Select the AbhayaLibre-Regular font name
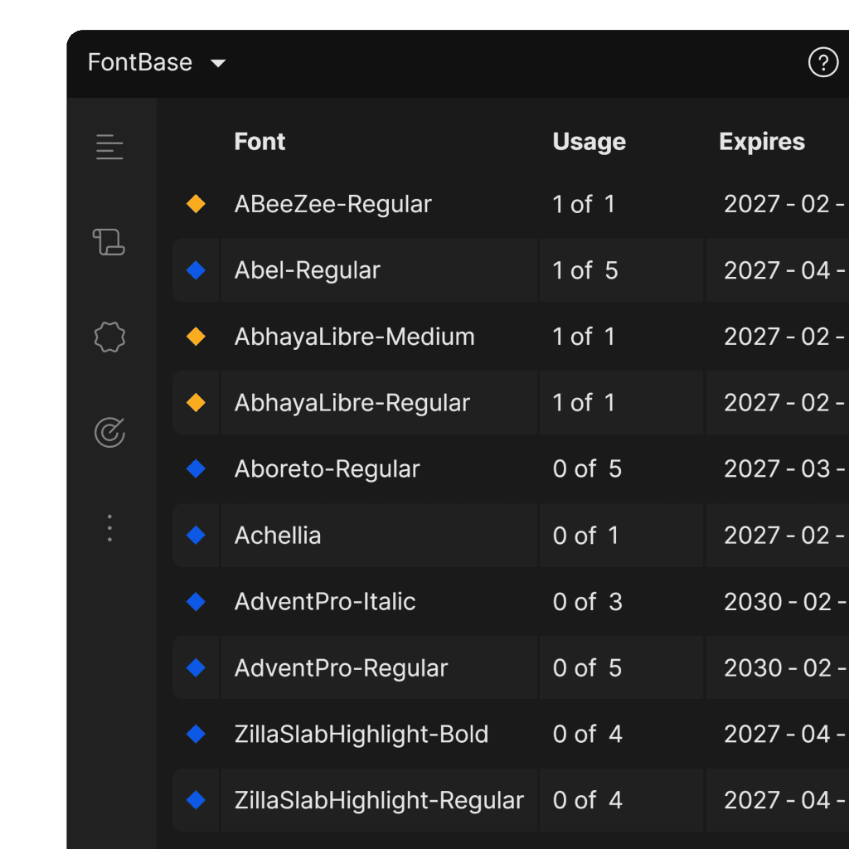 tap(352, 404)
